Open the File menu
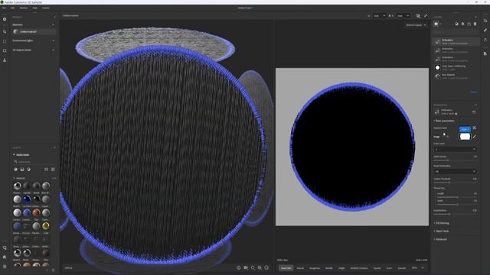Viewport: 490px width, 275px height. (x=4, y=8)
